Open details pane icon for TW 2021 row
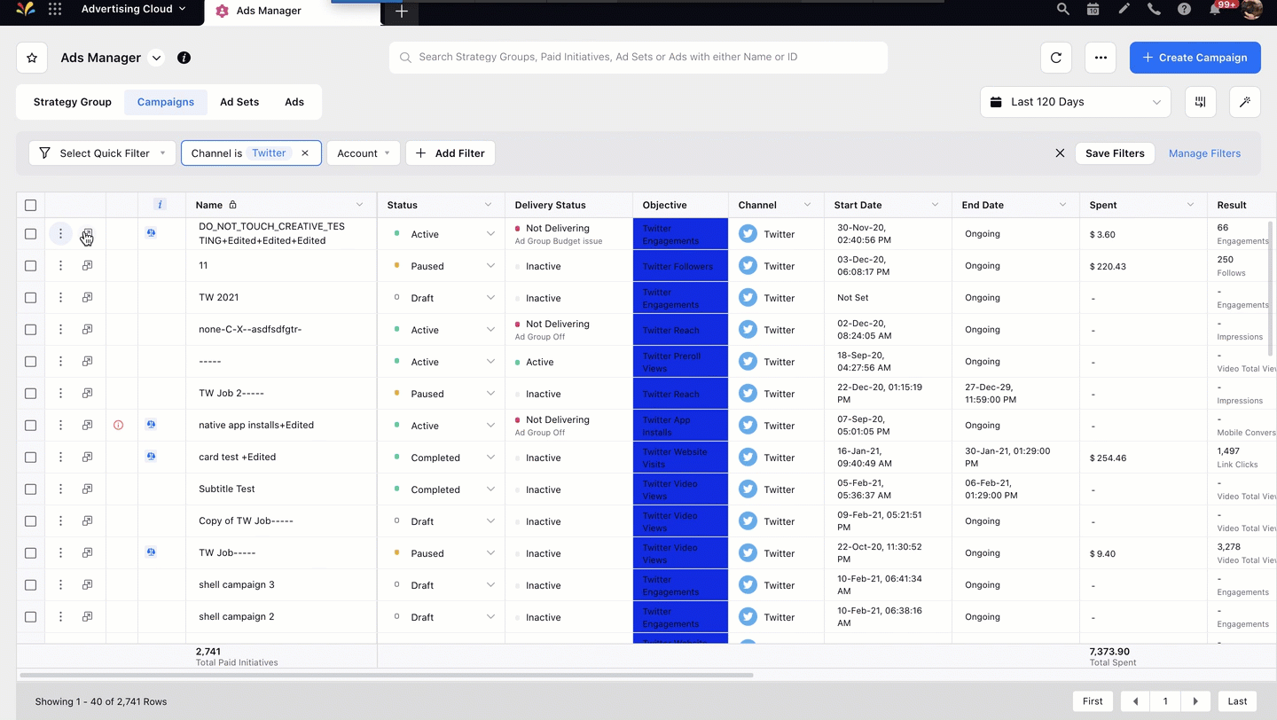Image resolution: width=1277 pixels, height=720 pixels. coord(87,297)
